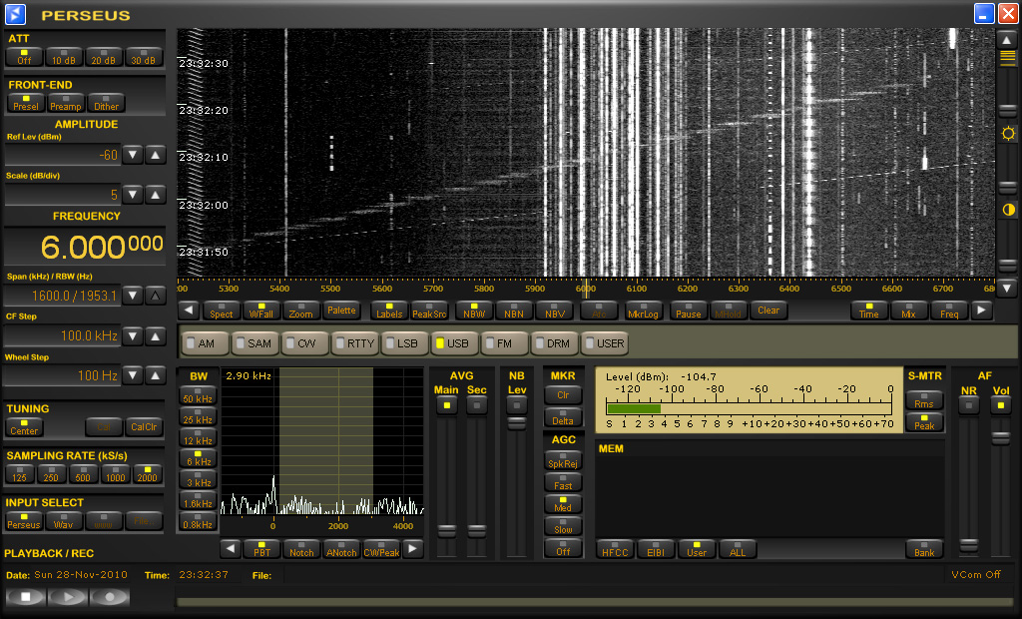Select FM demodulation mode
Viewport: 1022px width, 619px height.
504,343
